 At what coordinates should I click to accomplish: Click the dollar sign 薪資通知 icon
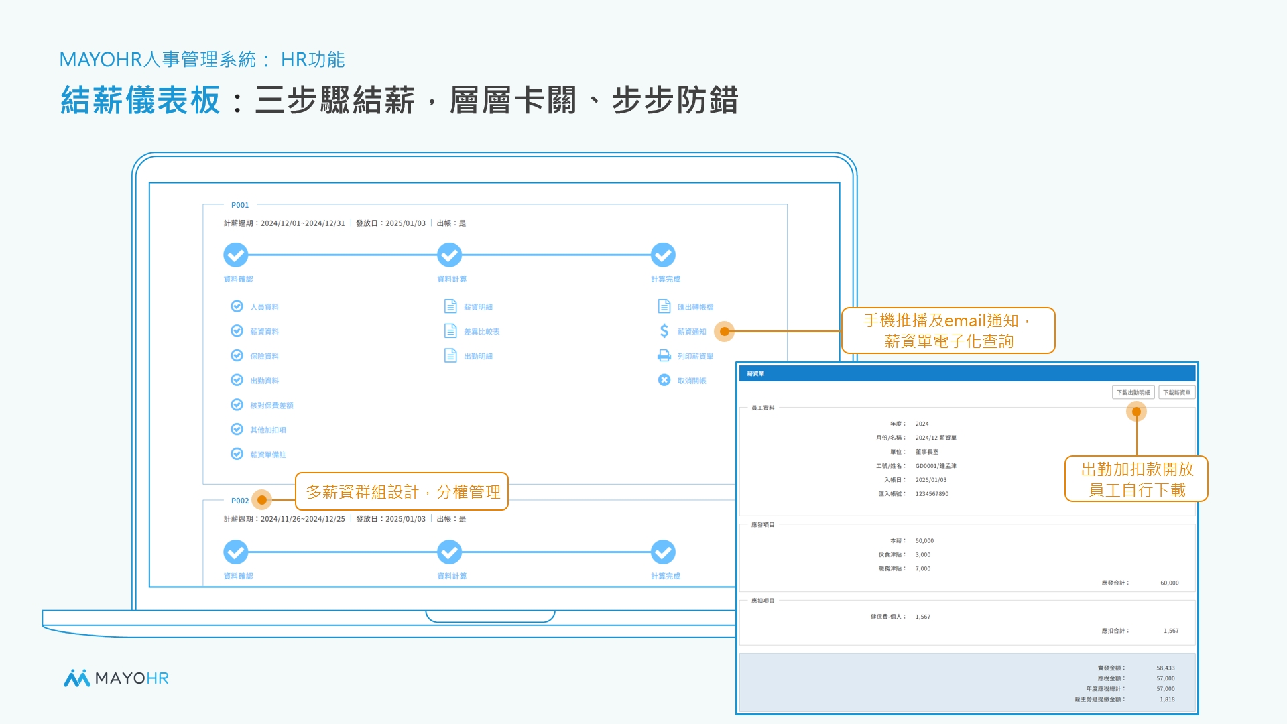coord(664,331)
